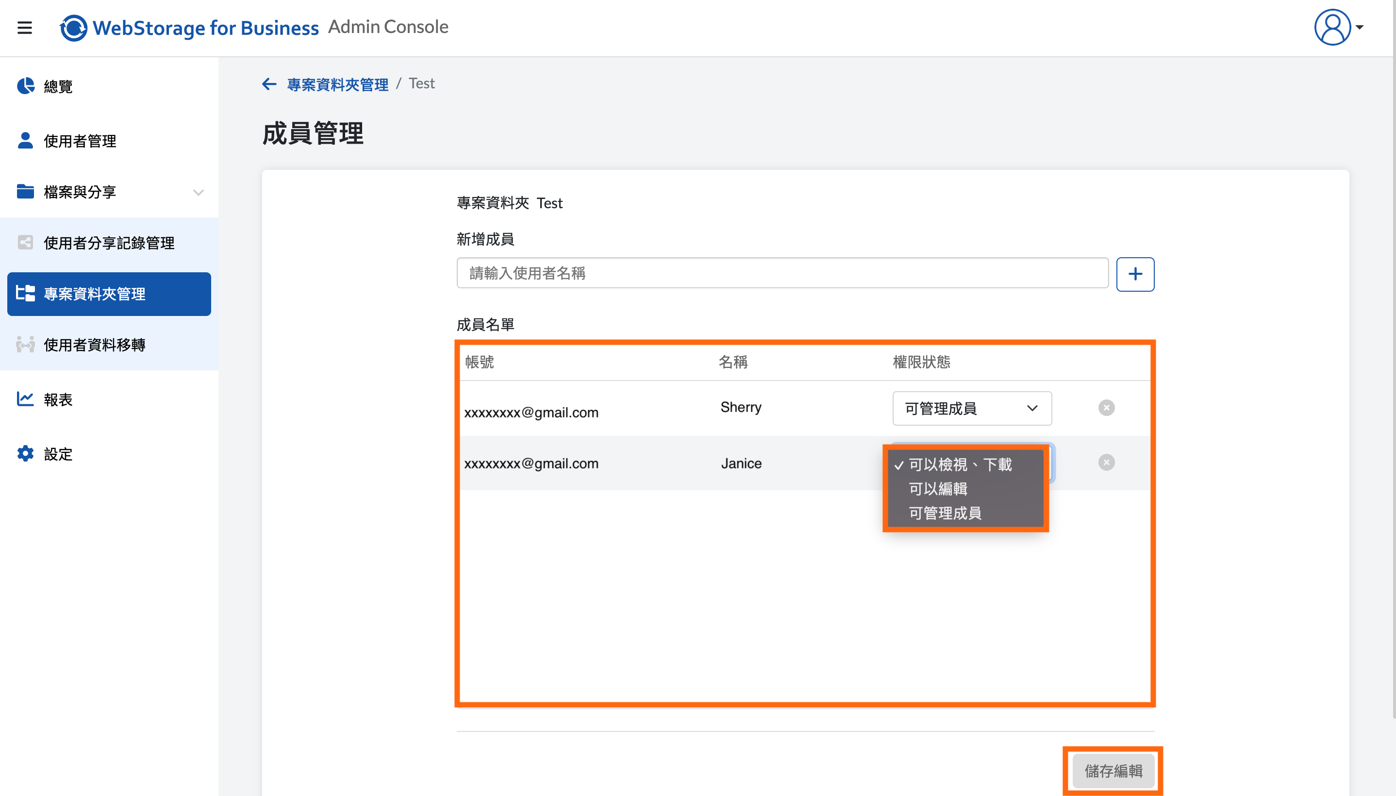Viewport: 1396px width, 796px height.
Task: Click the 成員管理 page heading
Action: (x=313, y=133)
